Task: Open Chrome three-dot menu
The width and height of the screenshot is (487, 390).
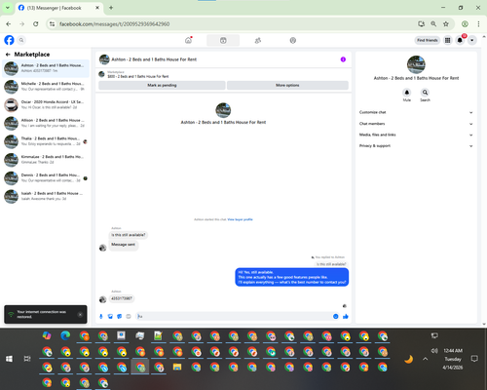Action: click(478, 24)
